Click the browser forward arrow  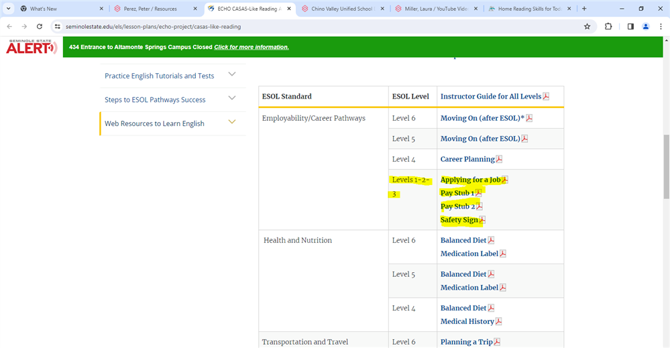pos(24,26)
